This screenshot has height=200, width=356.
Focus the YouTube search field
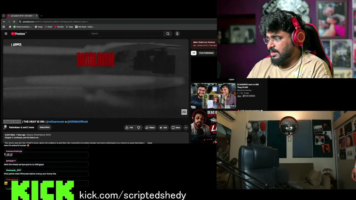click(127, 34)
